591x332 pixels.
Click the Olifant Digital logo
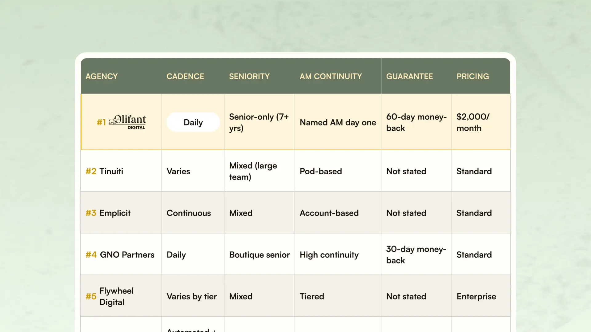point(127,122)
